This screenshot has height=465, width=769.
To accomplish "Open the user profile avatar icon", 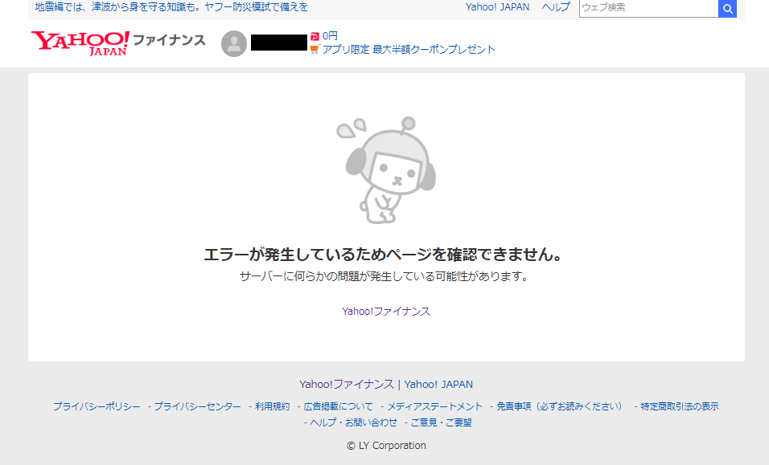I will tap(234, 43).
